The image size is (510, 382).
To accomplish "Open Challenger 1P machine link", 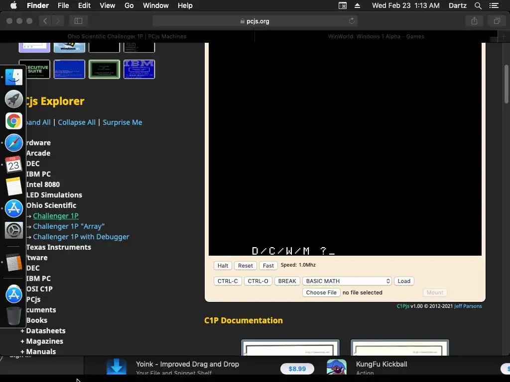I will pyautogui.click(x=56, y=216).
